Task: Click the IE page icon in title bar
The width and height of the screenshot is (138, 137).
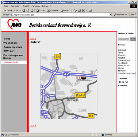Action: pyautogui.click(x=2, y=2)
